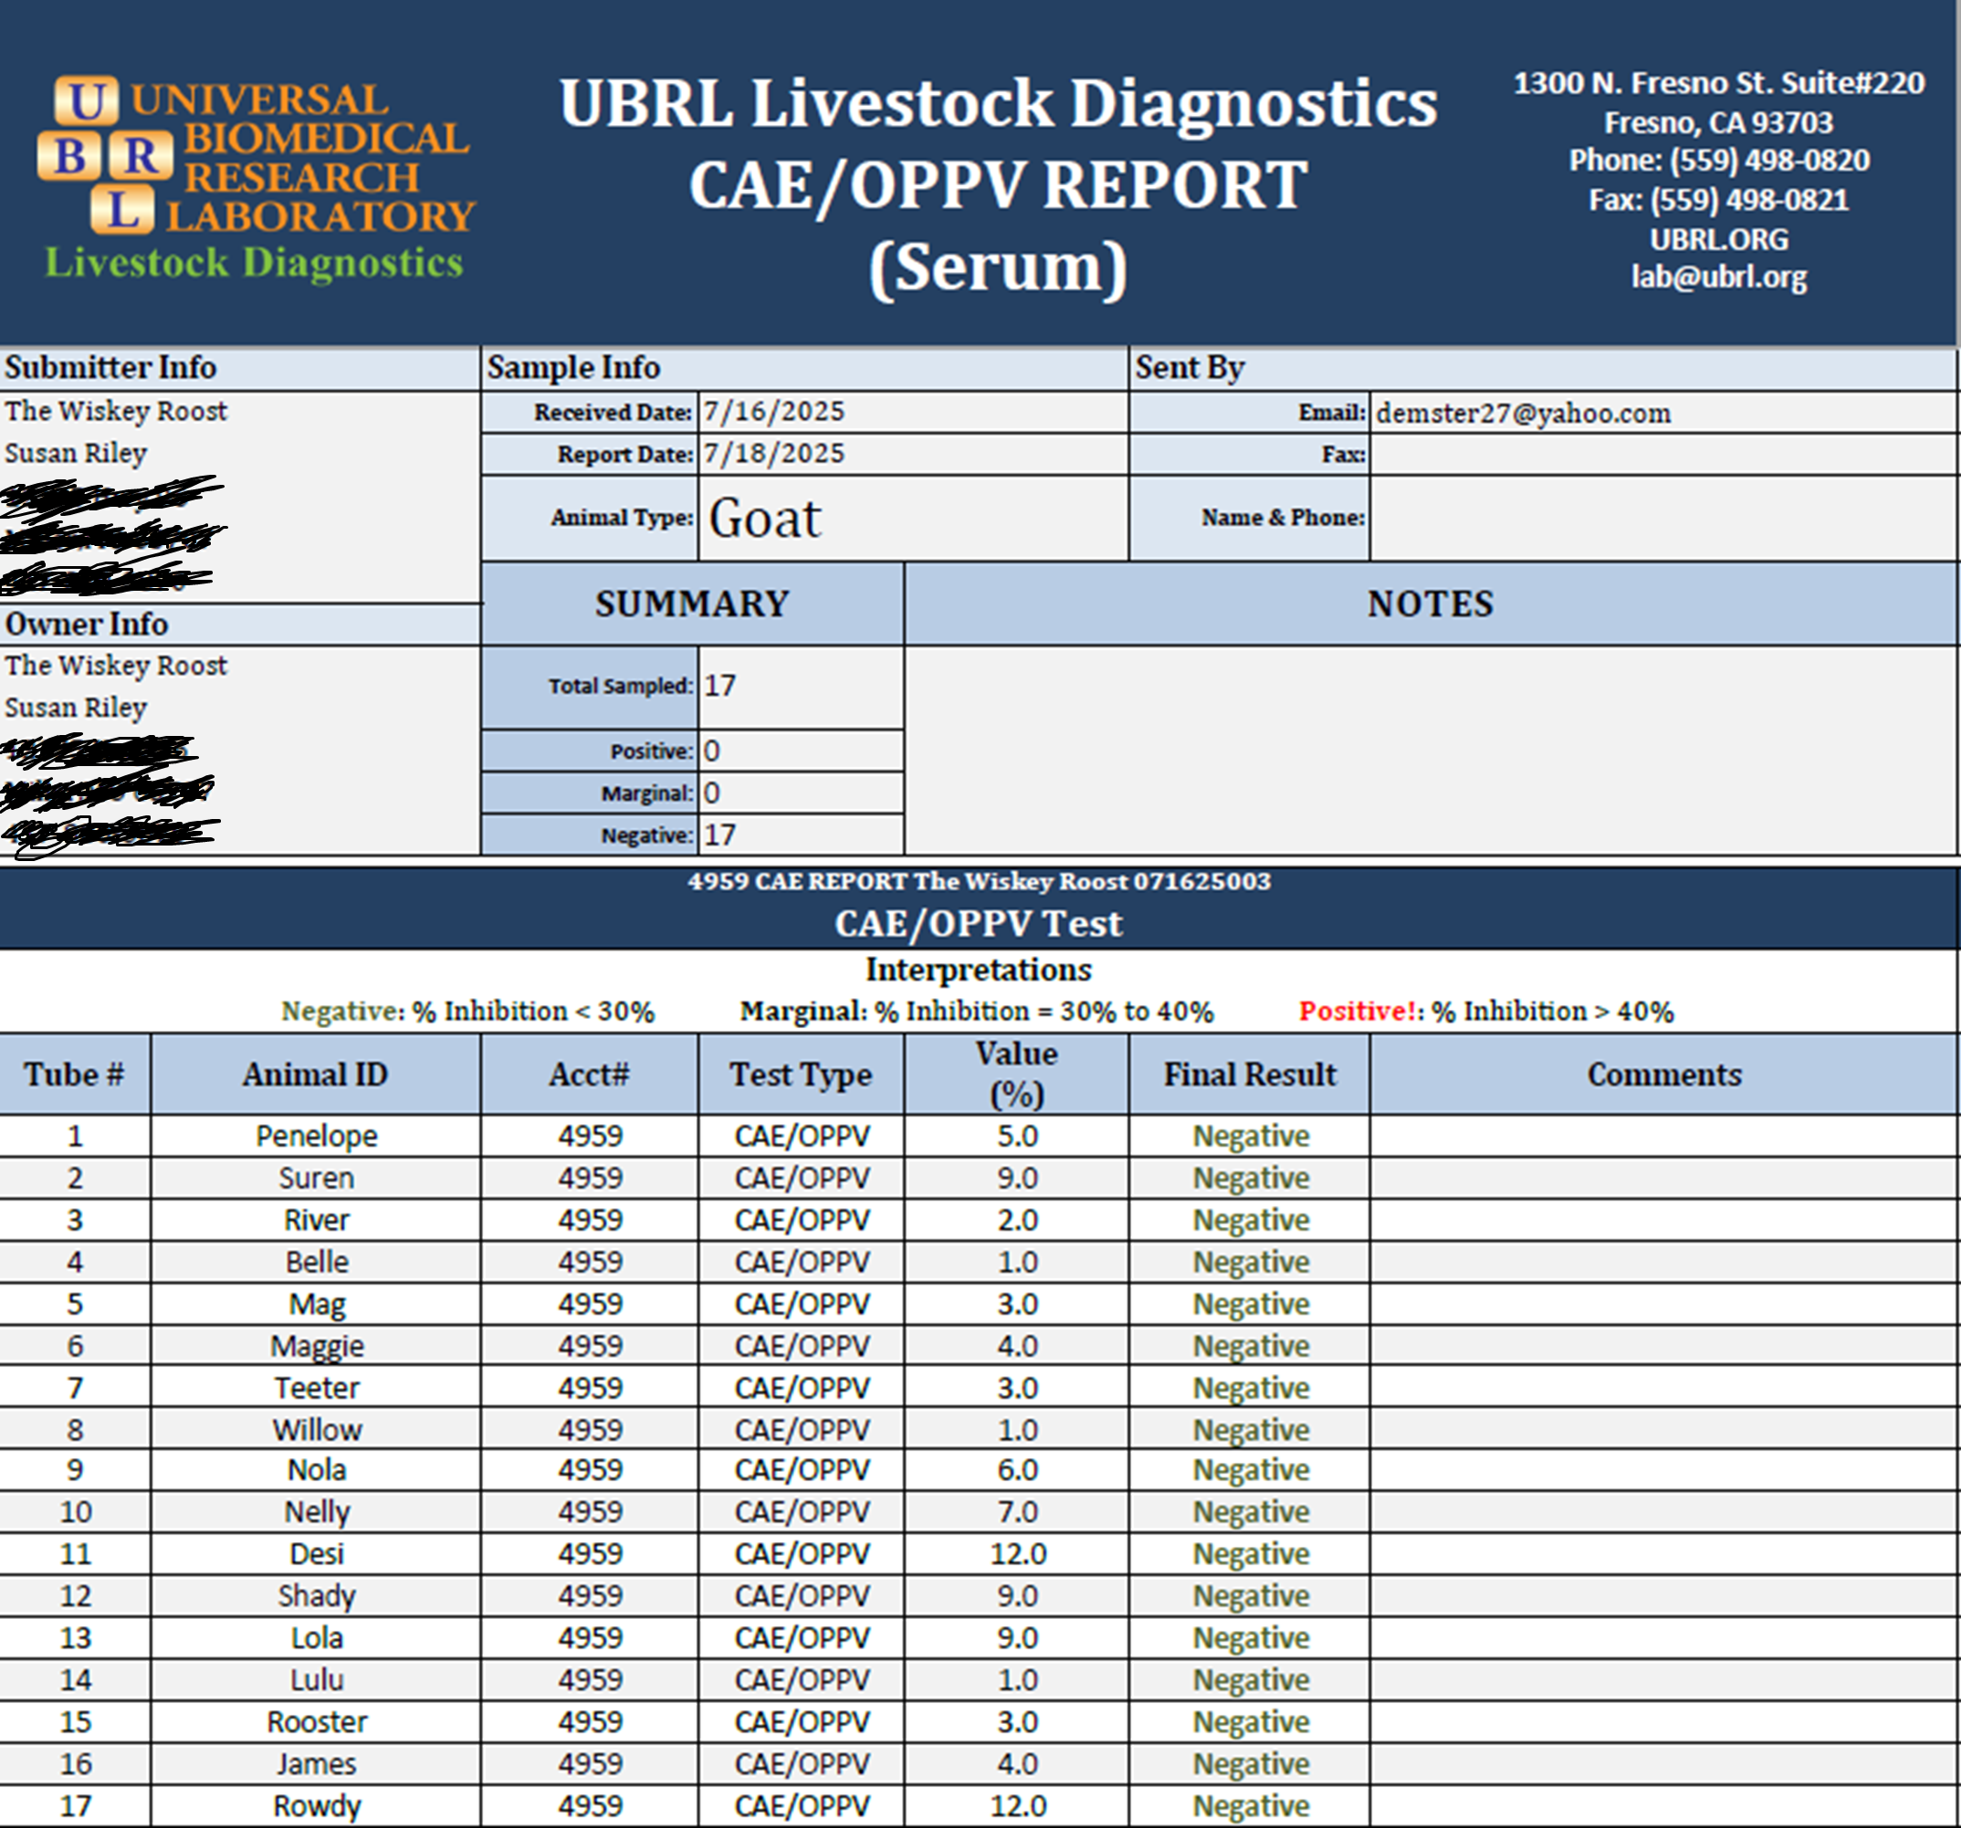This screenshot has width=1961, height=1828.
Task: Click the Tube # column header
Action: point(74,1075)
